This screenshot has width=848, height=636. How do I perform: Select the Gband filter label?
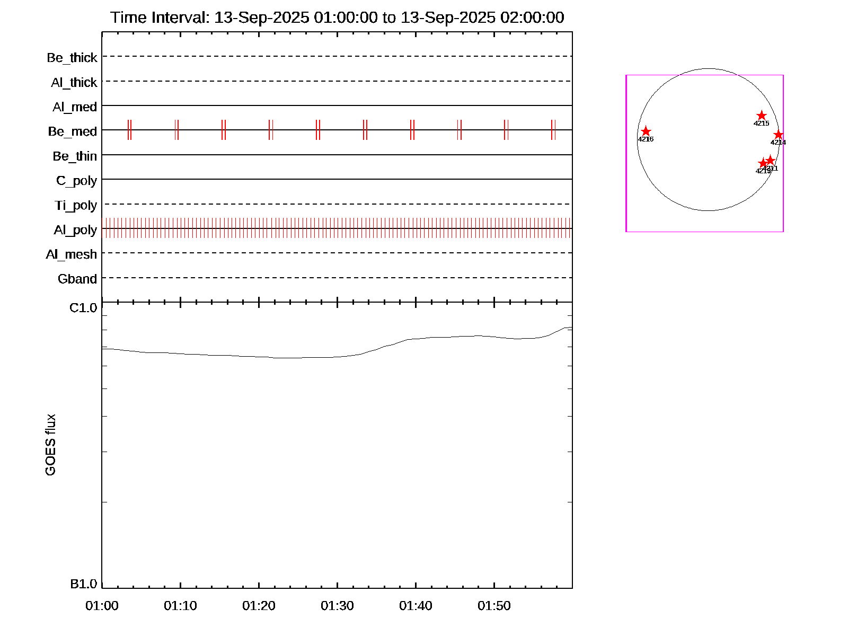[x=77, y=279]
